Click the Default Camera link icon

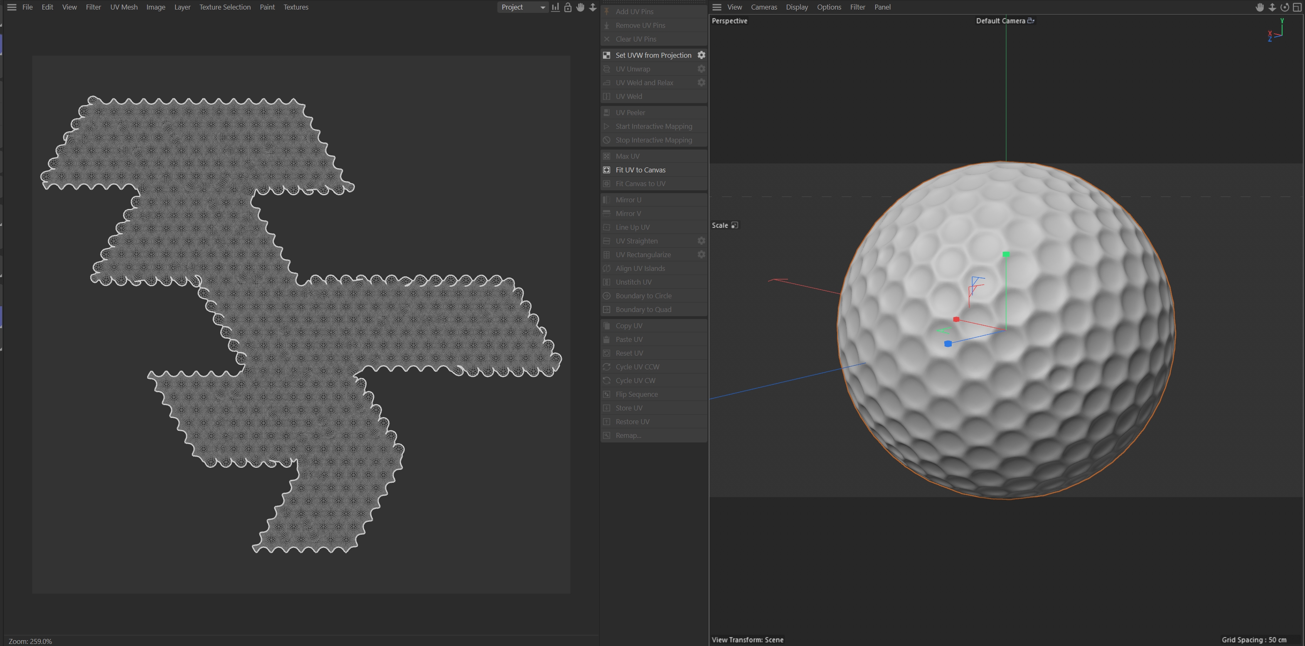coord(1031,21)
